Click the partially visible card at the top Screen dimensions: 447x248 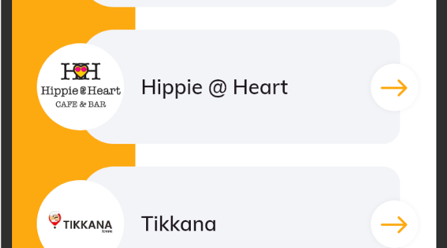[245, 3]
